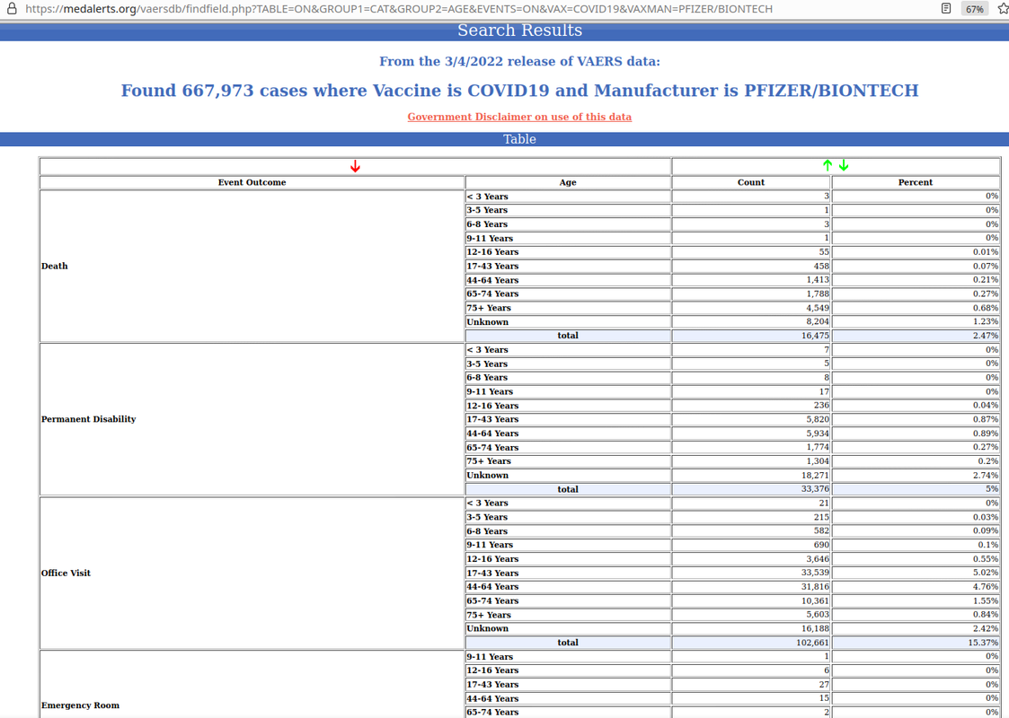
Task: Click count 1,413 in Death section
Action: [751, 280]
